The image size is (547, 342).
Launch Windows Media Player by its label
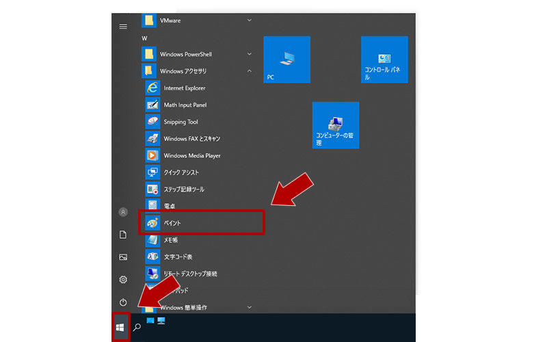coord(192,156)
